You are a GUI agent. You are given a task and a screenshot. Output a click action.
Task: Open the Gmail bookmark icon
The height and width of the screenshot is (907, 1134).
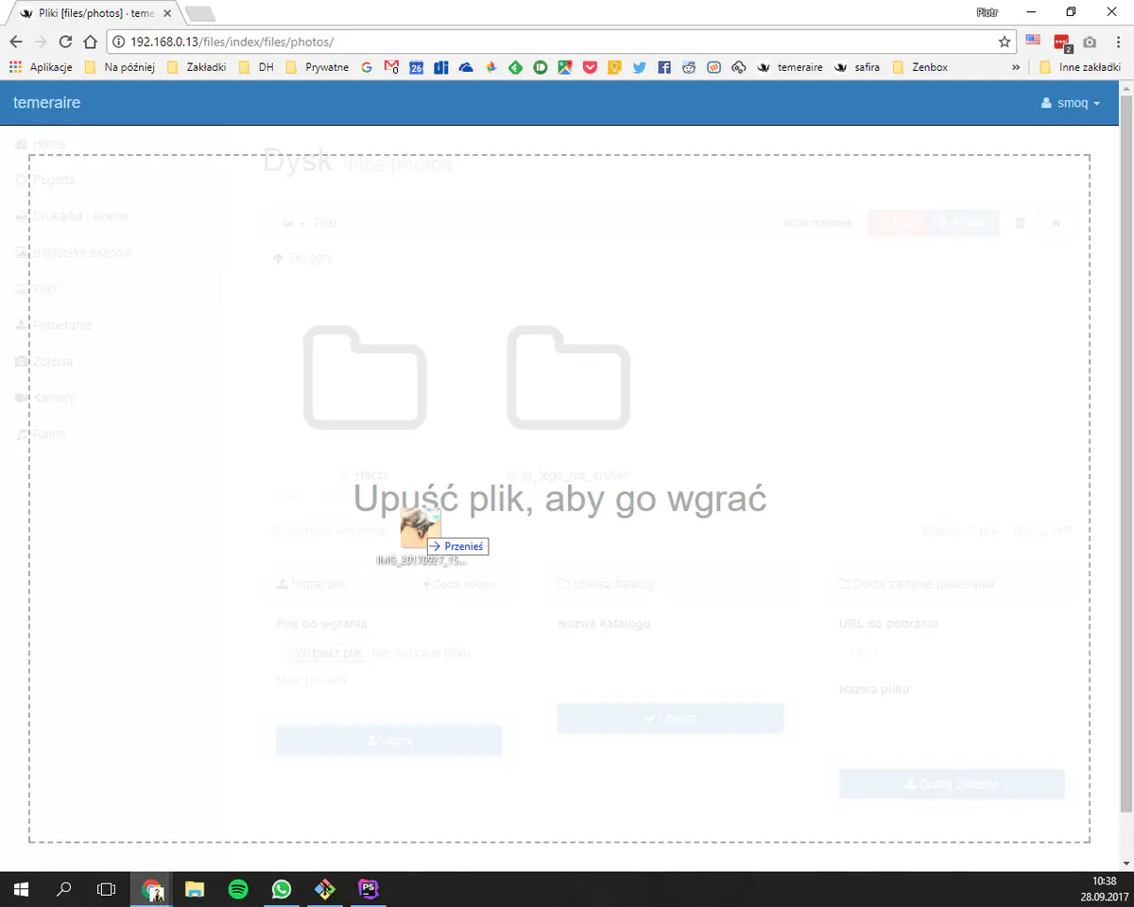point(391,67)
